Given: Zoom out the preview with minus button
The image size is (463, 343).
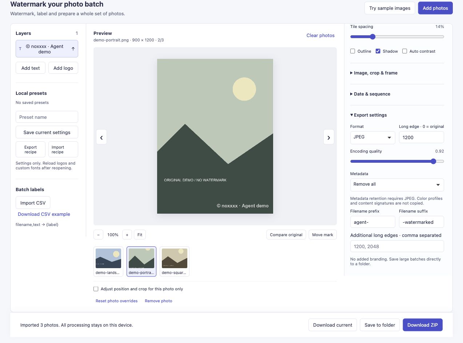Looking at the screenshot, I should (98, 235).
